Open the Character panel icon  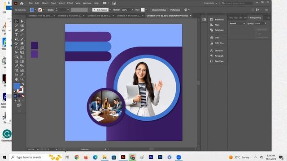[x=212, y=51]
